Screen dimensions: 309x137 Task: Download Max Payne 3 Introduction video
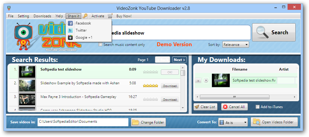point(170,99)
